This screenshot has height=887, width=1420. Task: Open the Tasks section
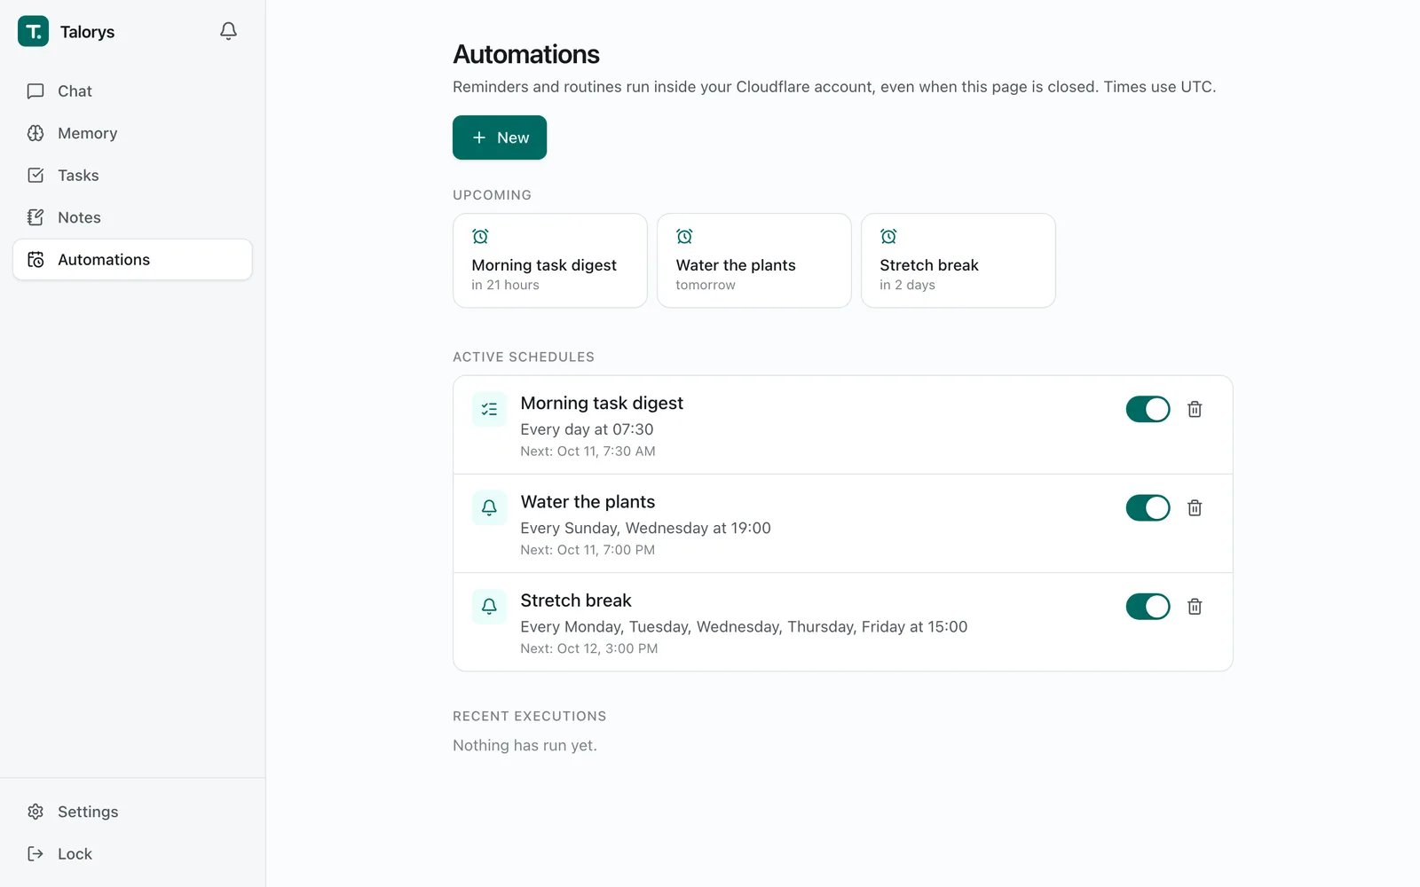132,176
